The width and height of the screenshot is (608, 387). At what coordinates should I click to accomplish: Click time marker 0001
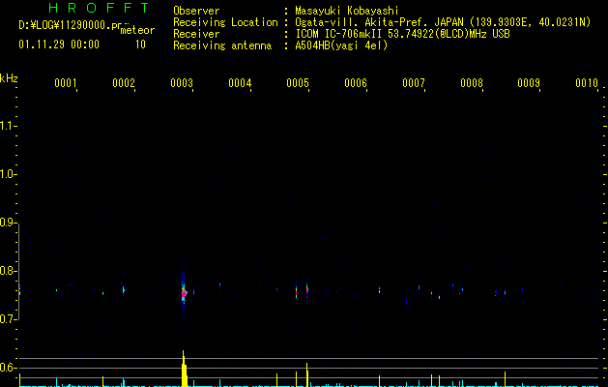click(x=65, y=83)
